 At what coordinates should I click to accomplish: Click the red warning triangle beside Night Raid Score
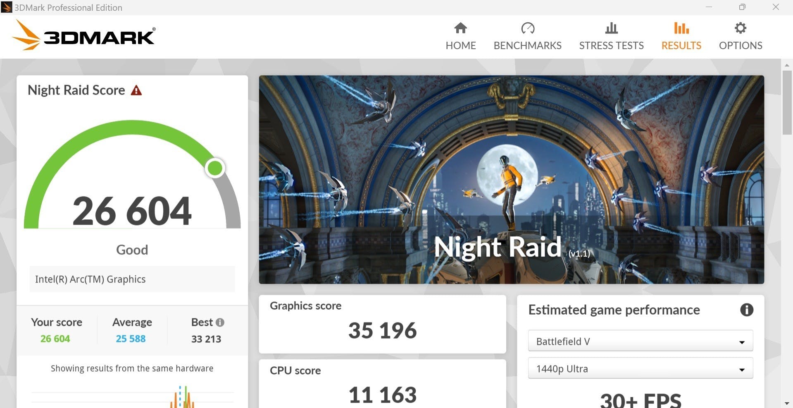(x=136, y=90)
